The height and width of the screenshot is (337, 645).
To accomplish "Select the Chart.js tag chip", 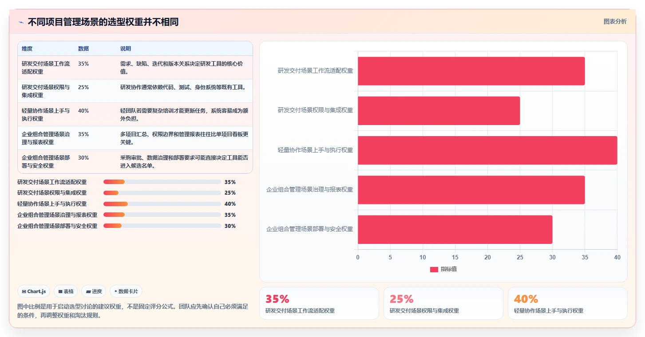I will (34, 291).
